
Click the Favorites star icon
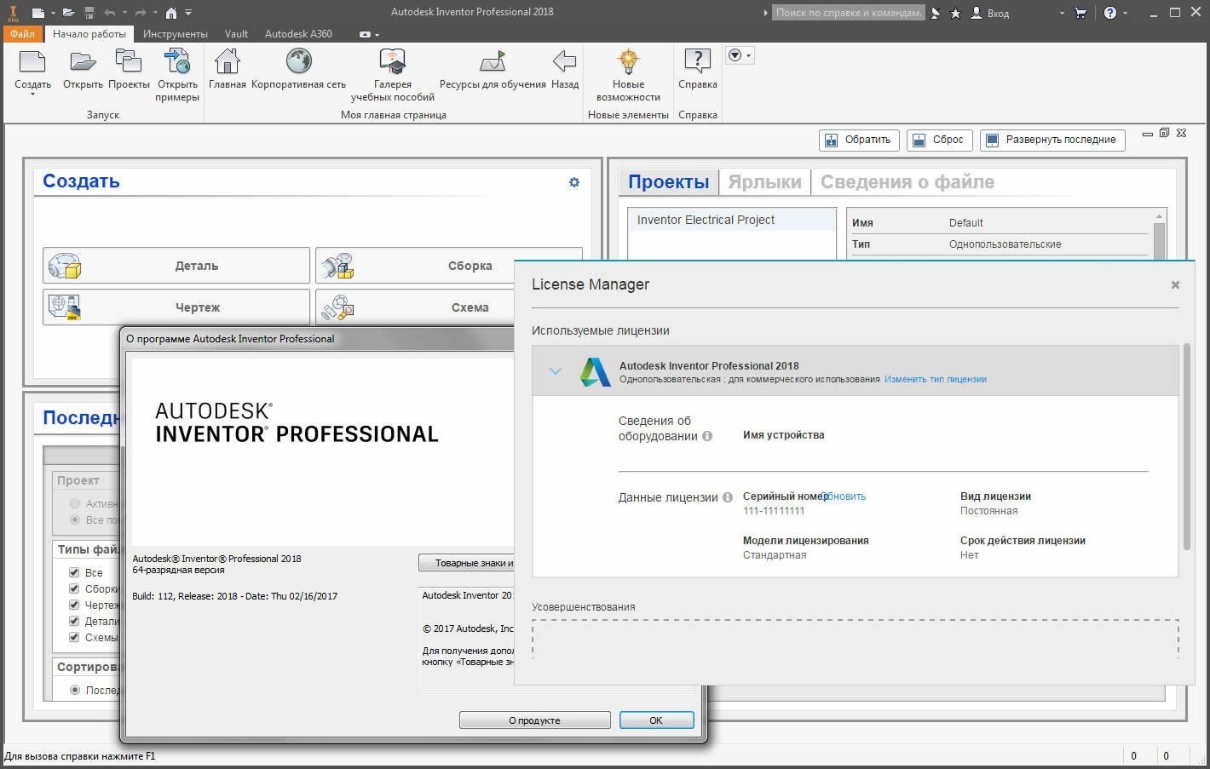tap(955, 13)
